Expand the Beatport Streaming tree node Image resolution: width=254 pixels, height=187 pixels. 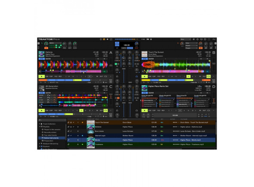[40, 143]
